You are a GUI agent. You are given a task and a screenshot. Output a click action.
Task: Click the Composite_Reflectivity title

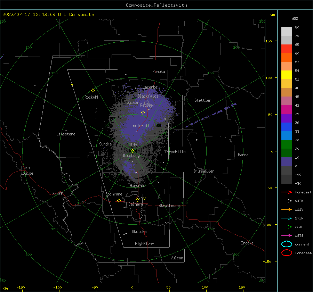(156, 5)
